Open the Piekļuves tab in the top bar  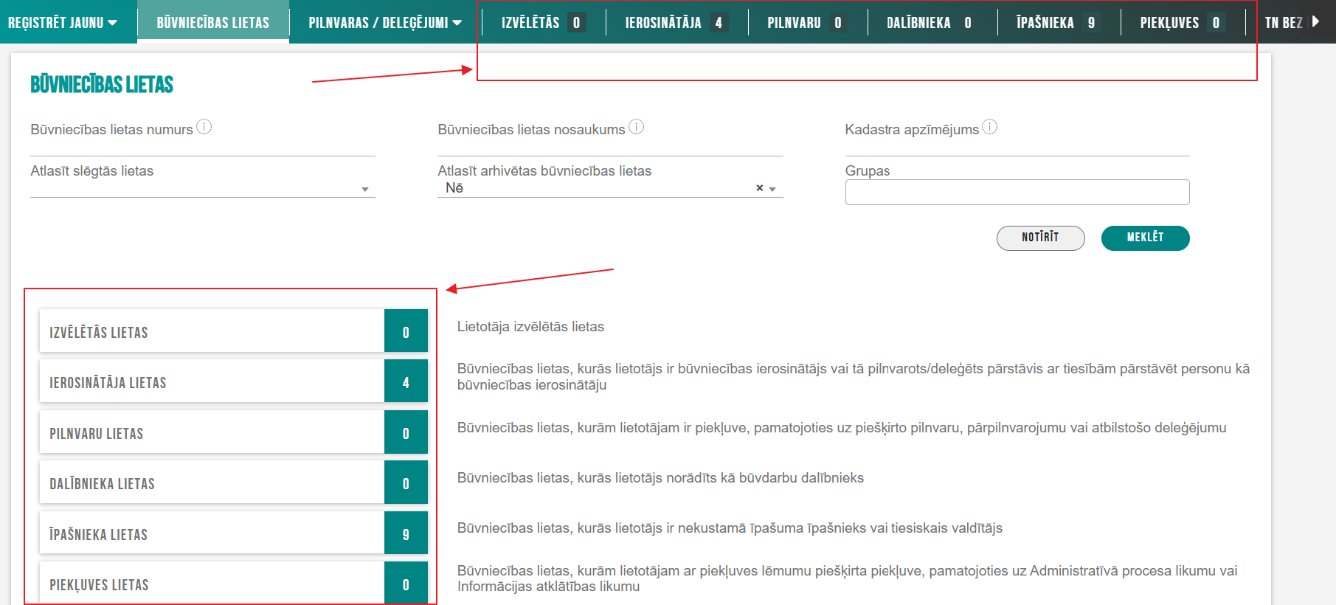(x=1182, y=22)
